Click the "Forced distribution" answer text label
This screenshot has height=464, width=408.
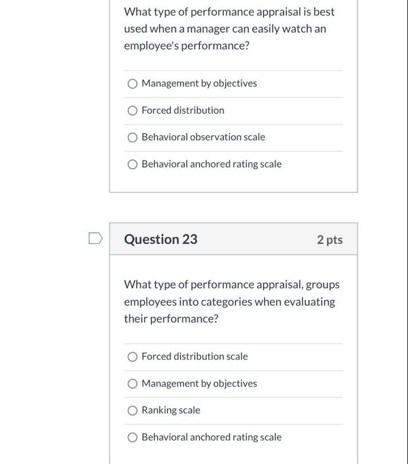click(x=182, y=110)
